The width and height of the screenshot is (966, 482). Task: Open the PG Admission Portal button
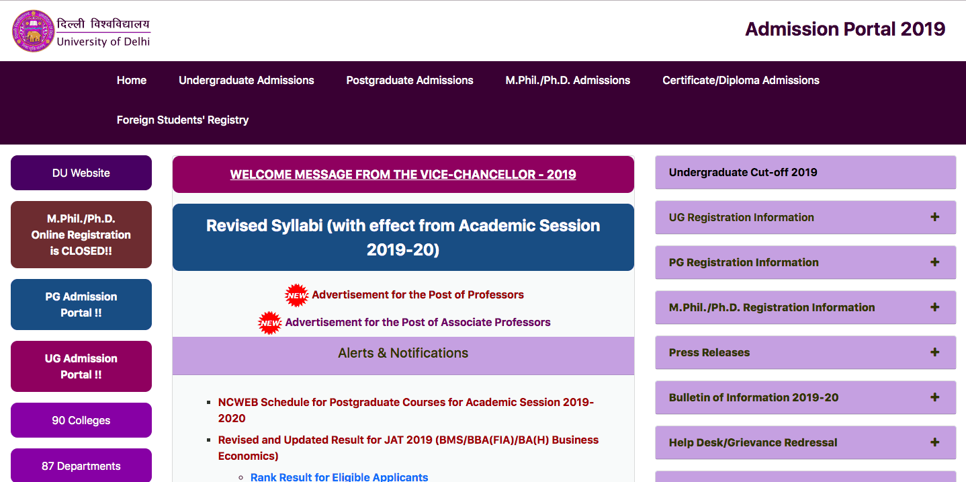81,305
